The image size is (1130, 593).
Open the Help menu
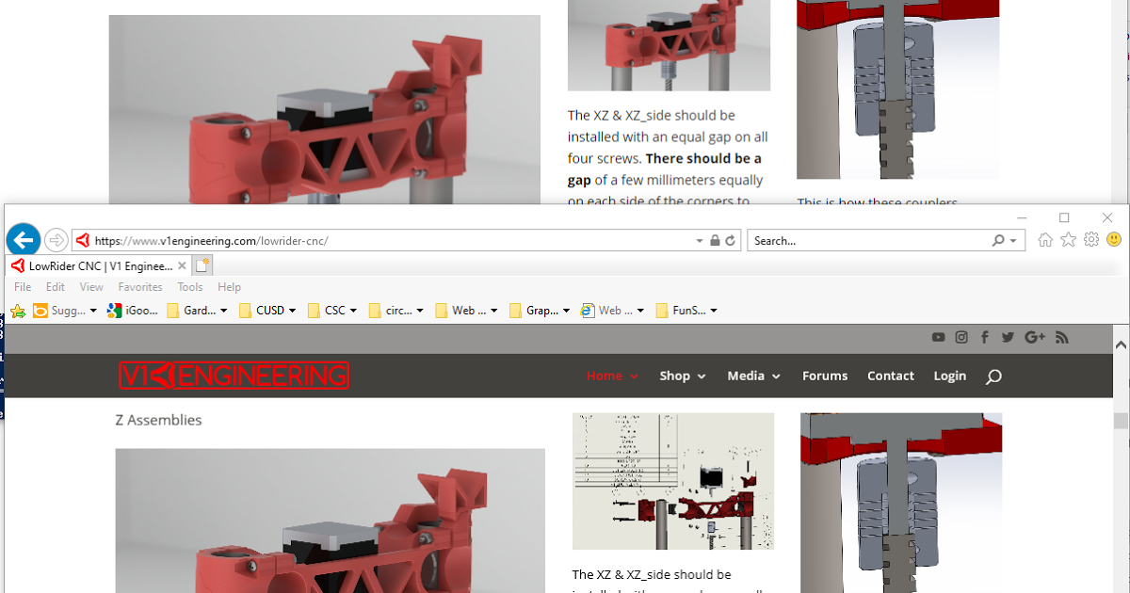pos(229,287)
